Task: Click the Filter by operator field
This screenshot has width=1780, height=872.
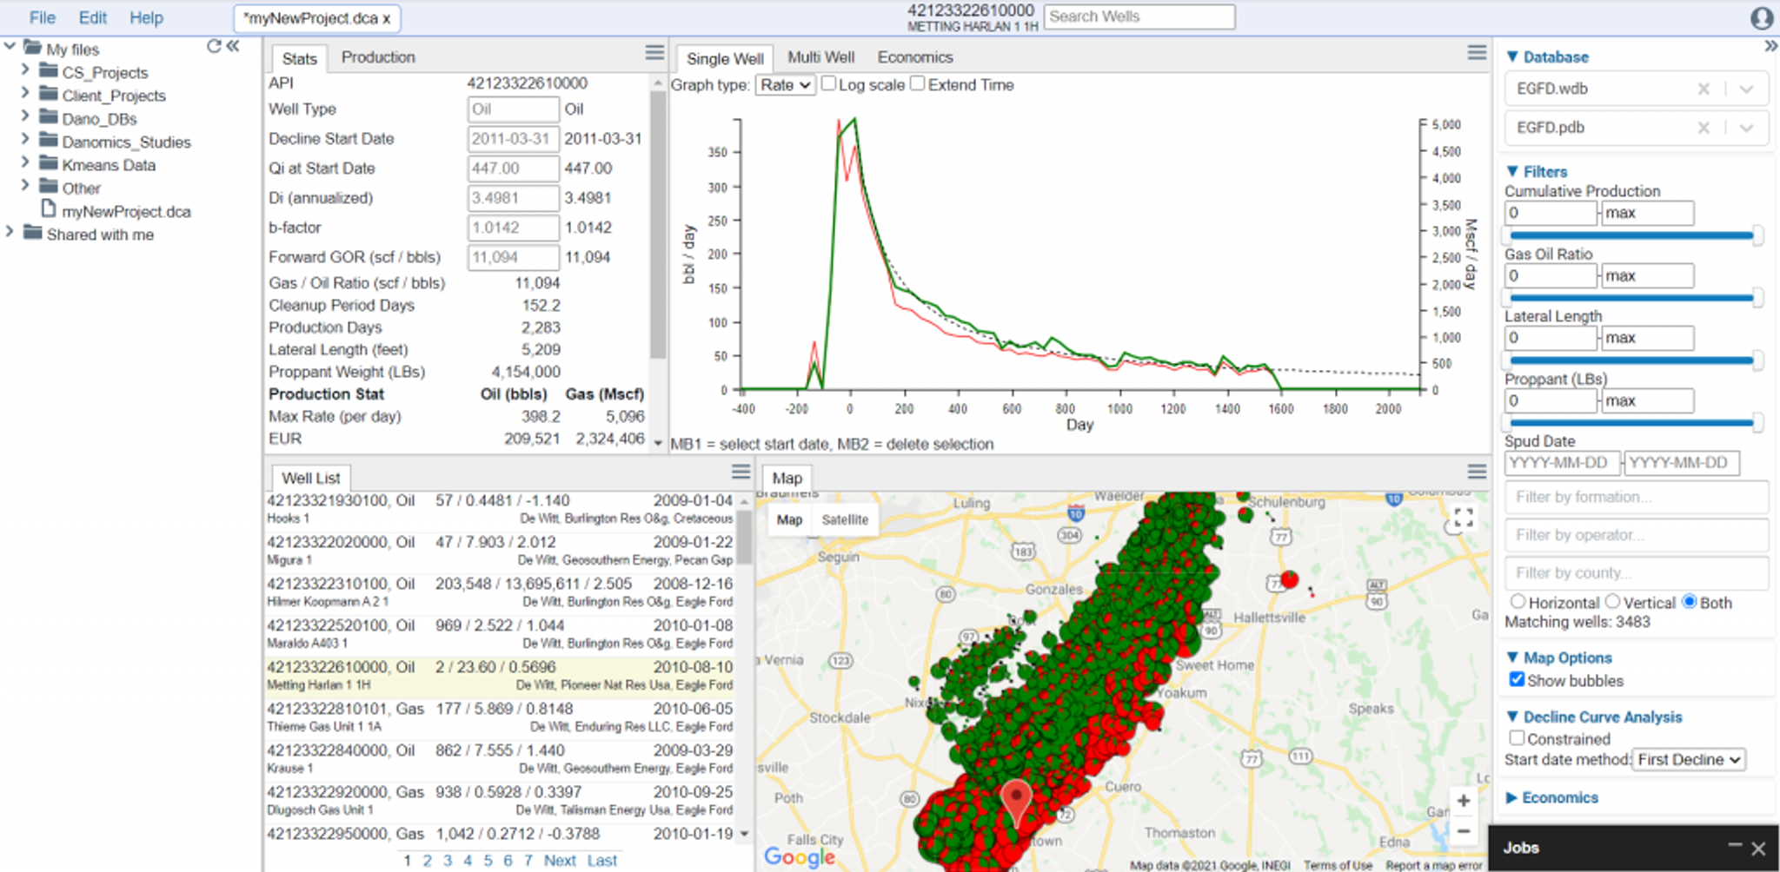Action: [1637, 535]
